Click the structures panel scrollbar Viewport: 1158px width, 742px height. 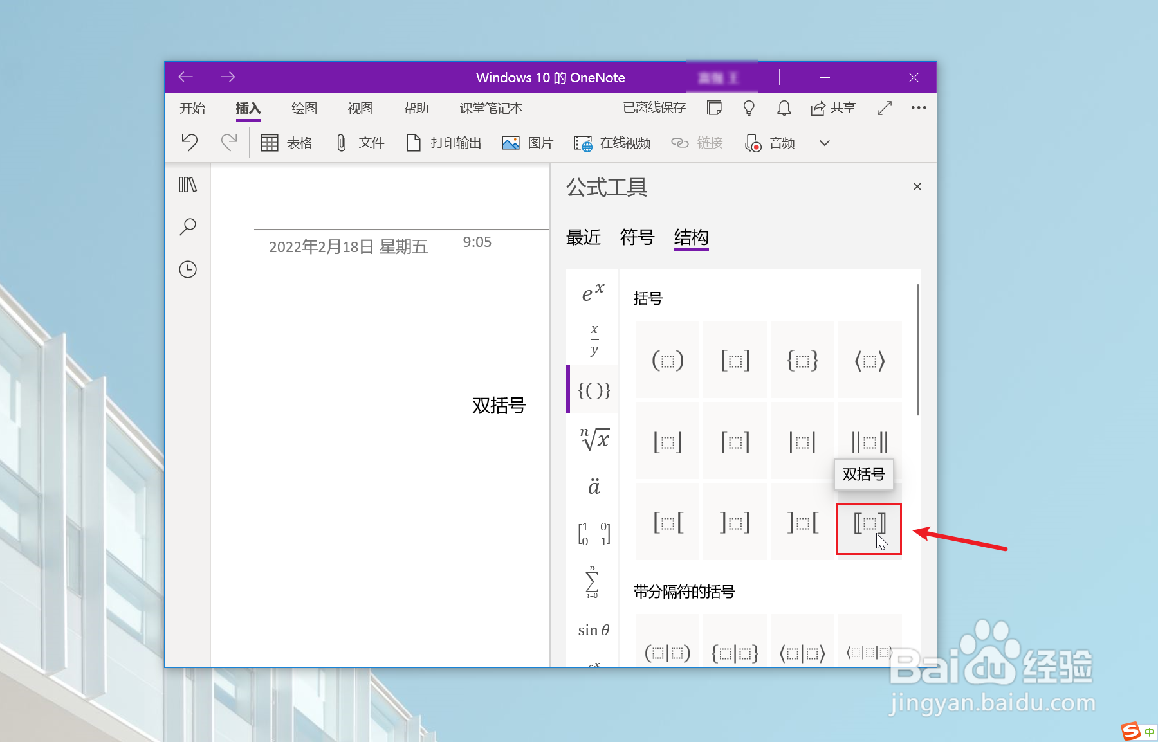pos(918,349)
